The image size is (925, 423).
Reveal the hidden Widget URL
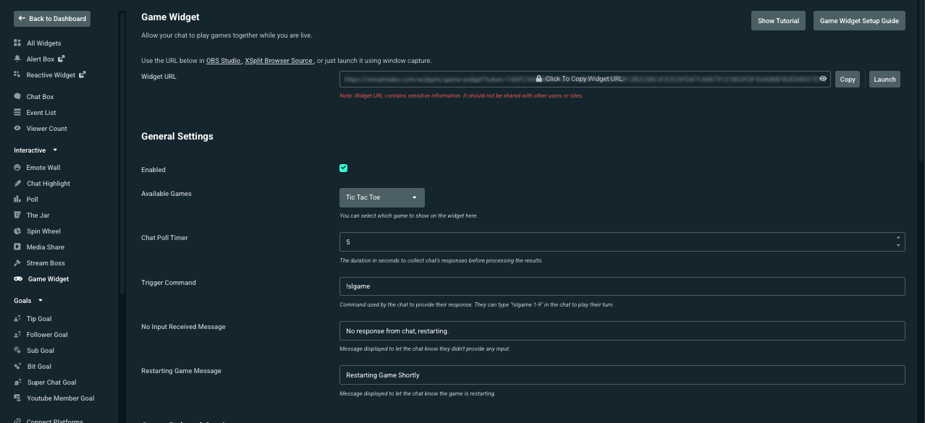coord(823,79)
